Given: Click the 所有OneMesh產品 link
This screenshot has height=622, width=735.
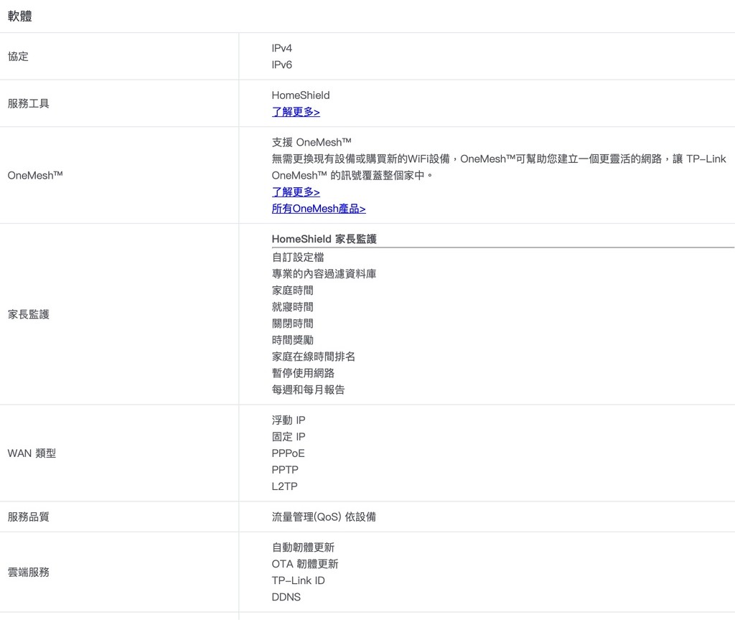Looking at the screenshot, I should pos(318,209).
